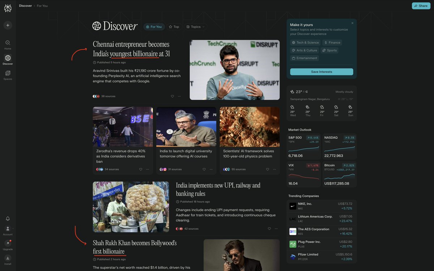Viewport: 434px width, 271px height.
Task: Open the S&P 500 market card
Action: point(303,147)
